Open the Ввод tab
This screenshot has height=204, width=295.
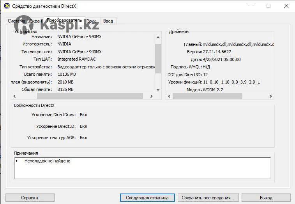tap(108, 21)
